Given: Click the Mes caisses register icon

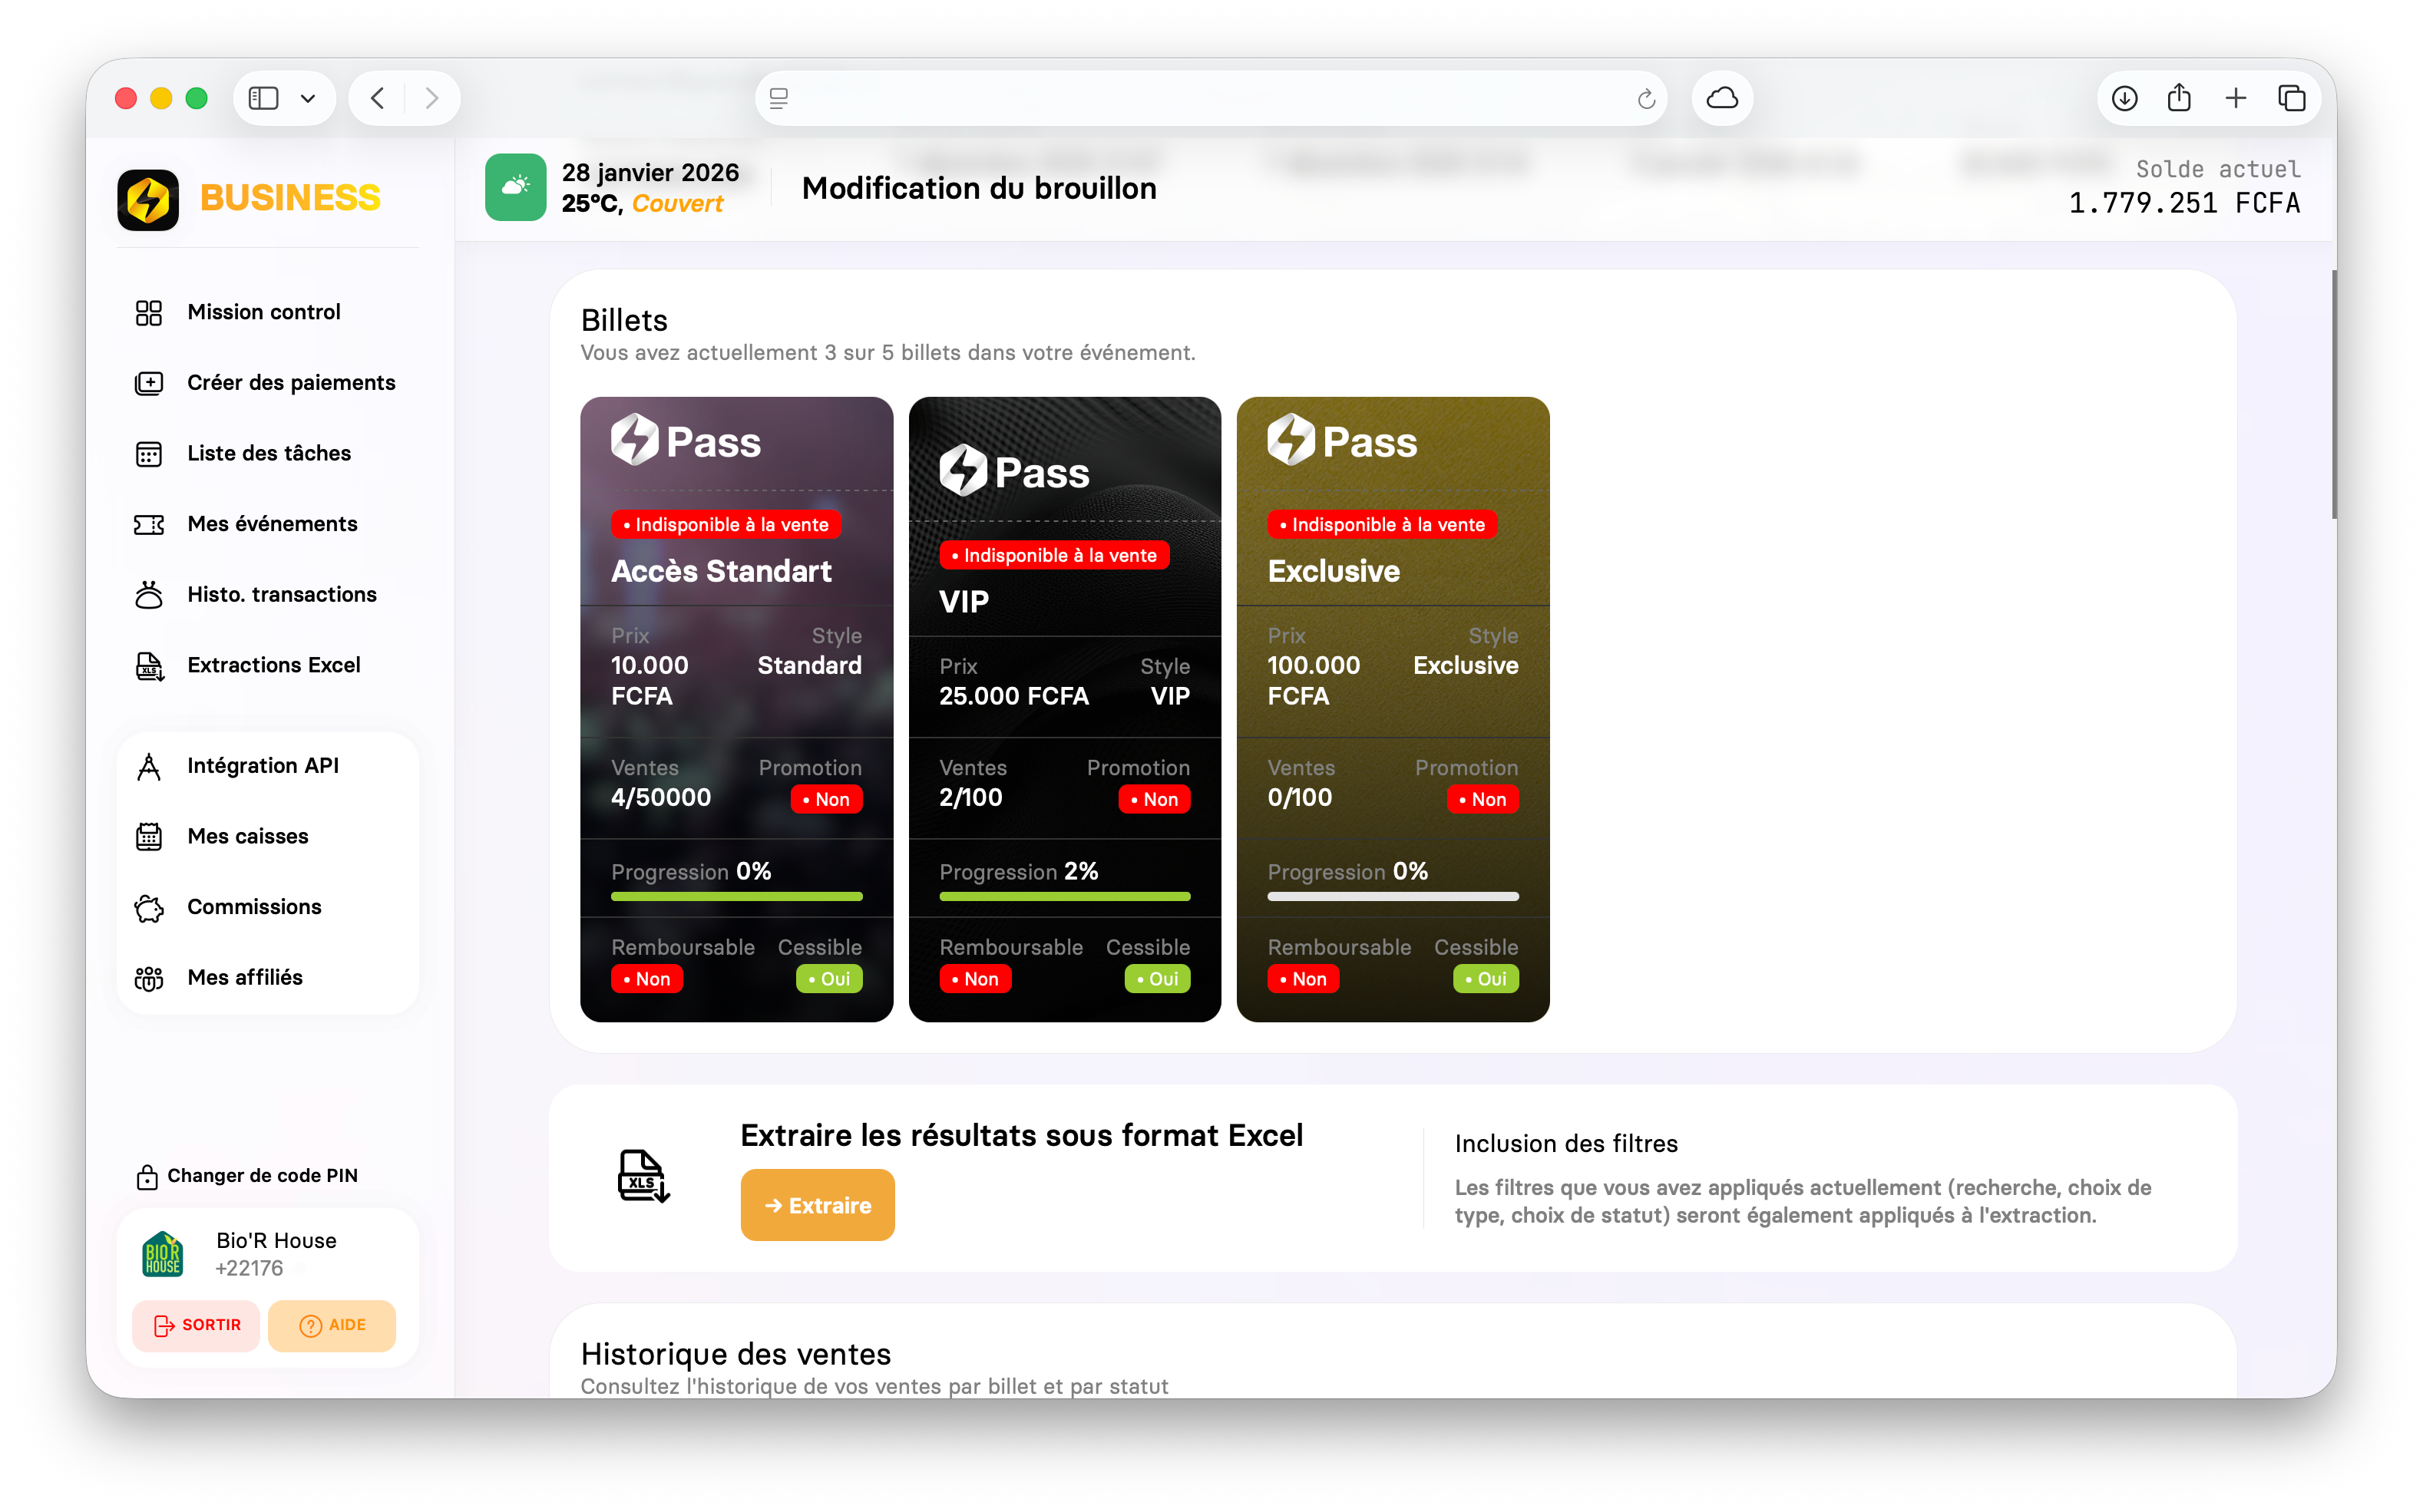Looking at the screenshot, I should (x=149, y=837).
